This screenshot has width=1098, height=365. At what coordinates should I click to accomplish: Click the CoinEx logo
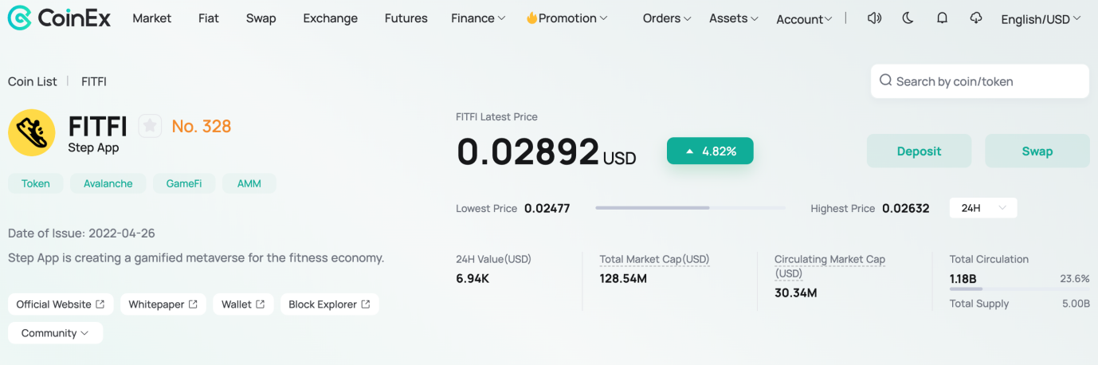click(x=60, y=18)
